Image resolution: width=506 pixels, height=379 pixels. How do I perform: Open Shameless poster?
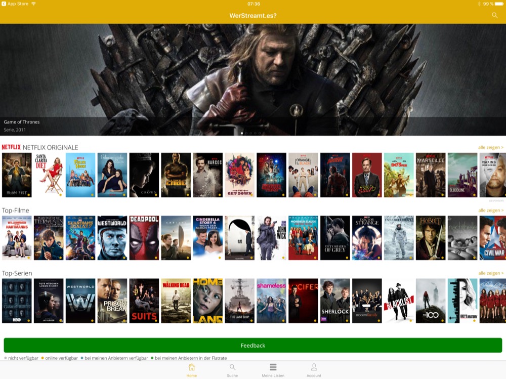(x=271, y=301)
